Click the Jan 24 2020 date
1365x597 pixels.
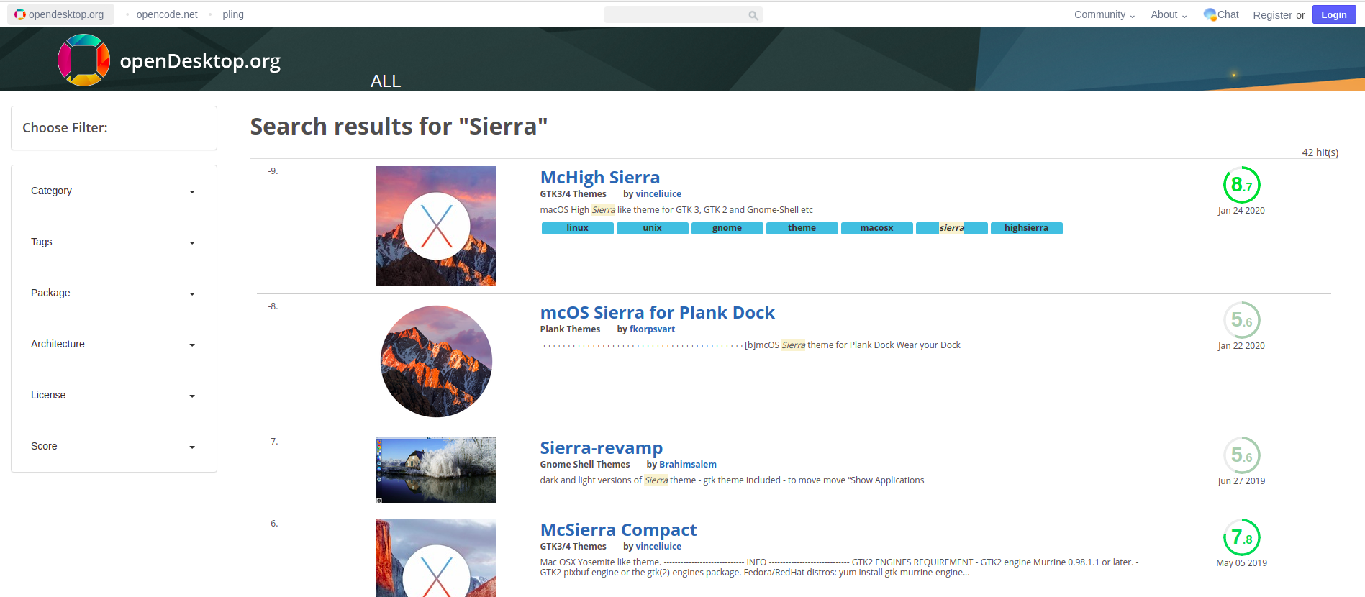(x=1241, y=211)
